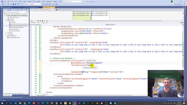Click the Visual Studio search box
The width and height of the screenshot is (187, 105).
[73, 1]
